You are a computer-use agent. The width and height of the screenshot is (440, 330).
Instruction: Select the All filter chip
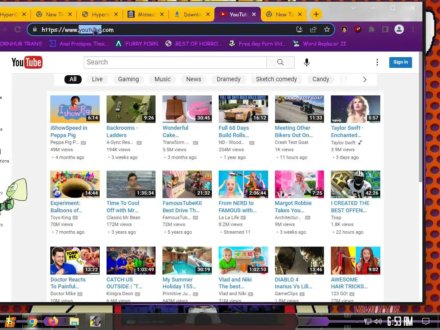(x=73, y=79)
